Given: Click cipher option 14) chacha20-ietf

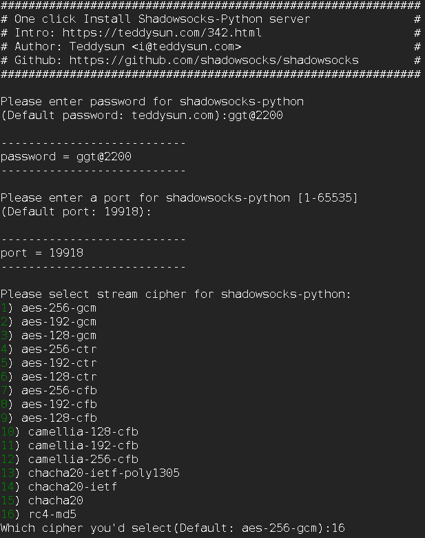Looking at the screenshot, I should [59, 486].
